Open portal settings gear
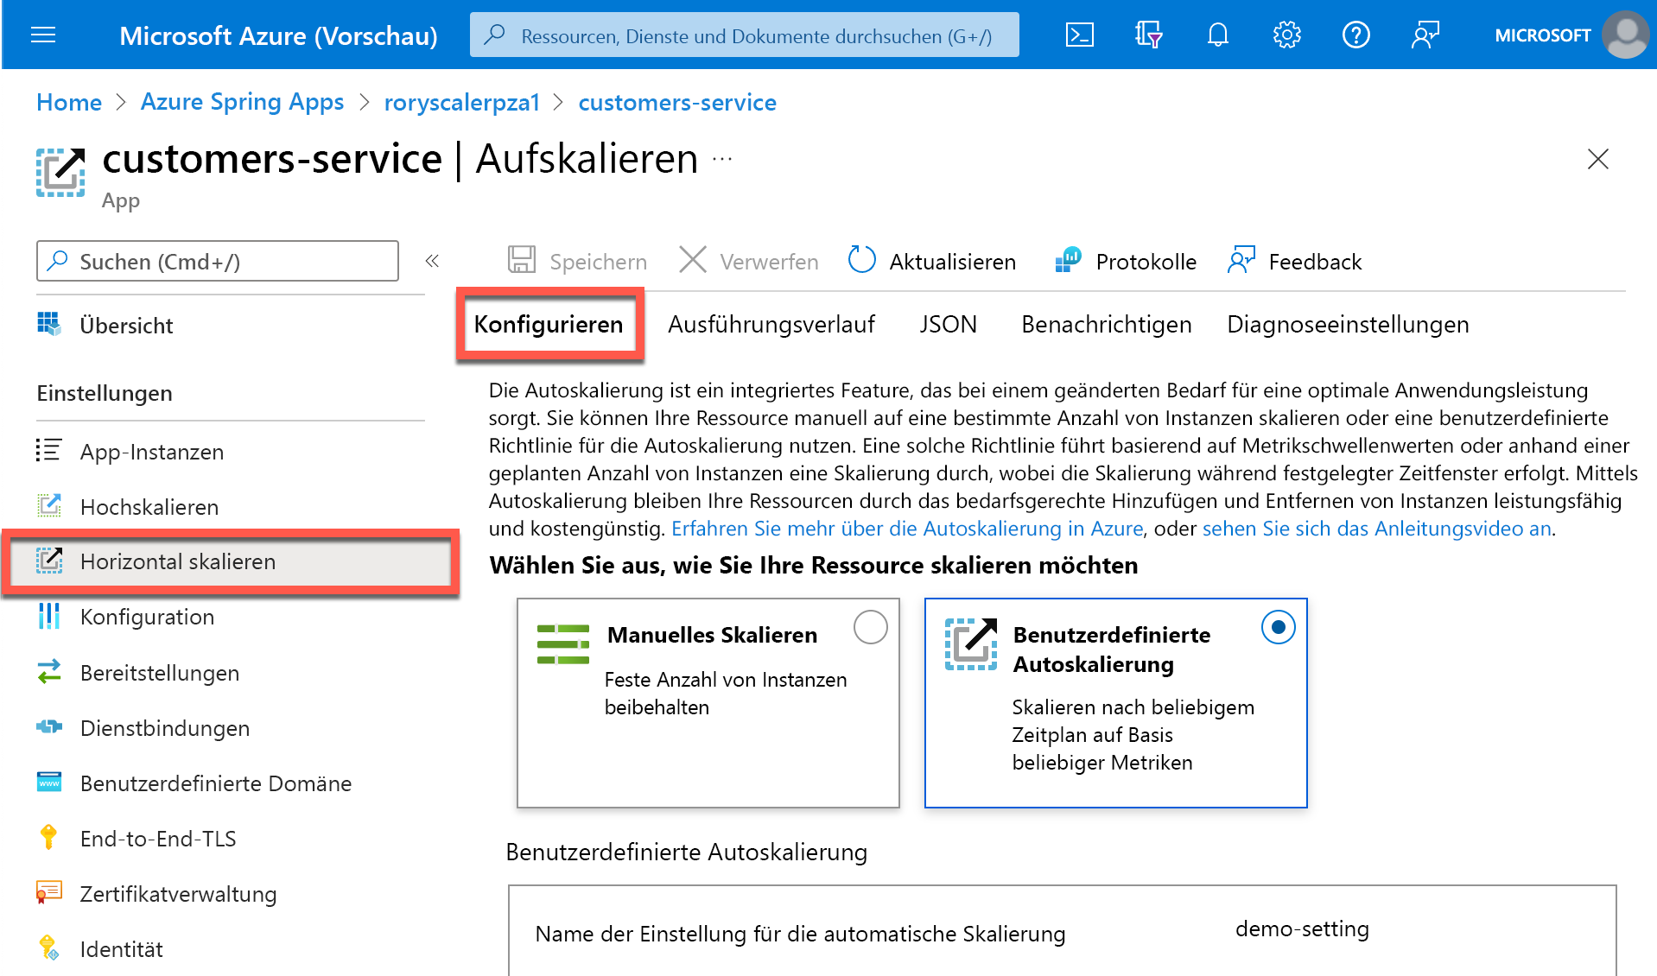1657x976 pixels. (1286, 35)
